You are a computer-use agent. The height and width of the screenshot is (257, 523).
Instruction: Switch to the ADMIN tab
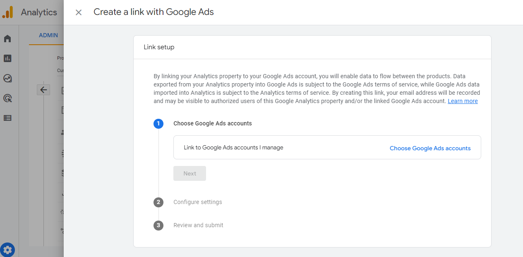click(x=48, y=35)
